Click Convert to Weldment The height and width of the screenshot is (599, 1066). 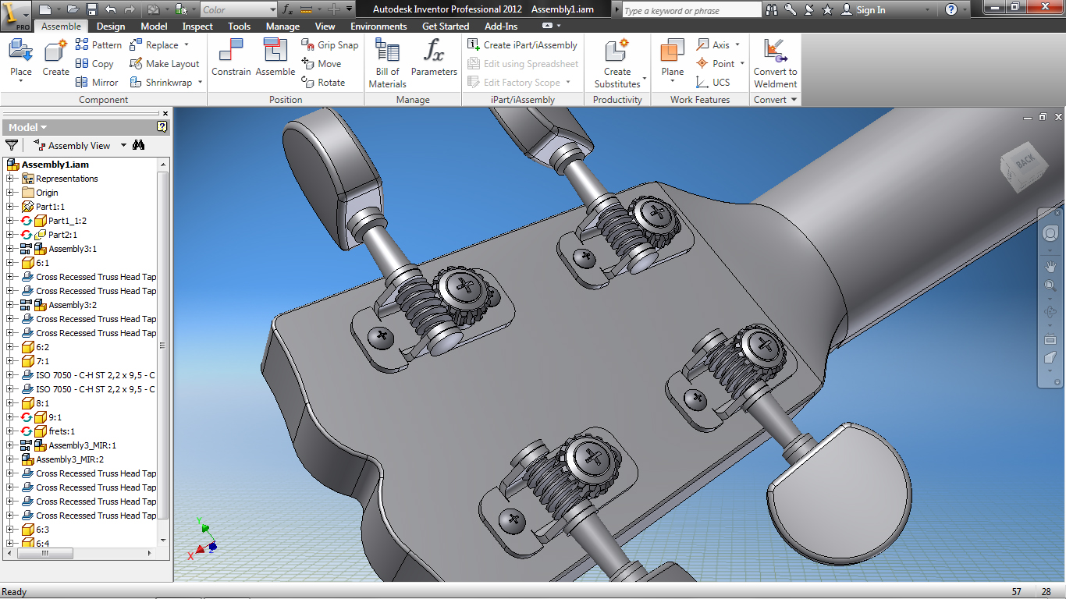(x=775, y=62)
